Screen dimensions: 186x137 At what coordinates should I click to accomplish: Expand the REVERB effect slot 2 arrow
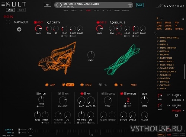(x=169, y=105)
